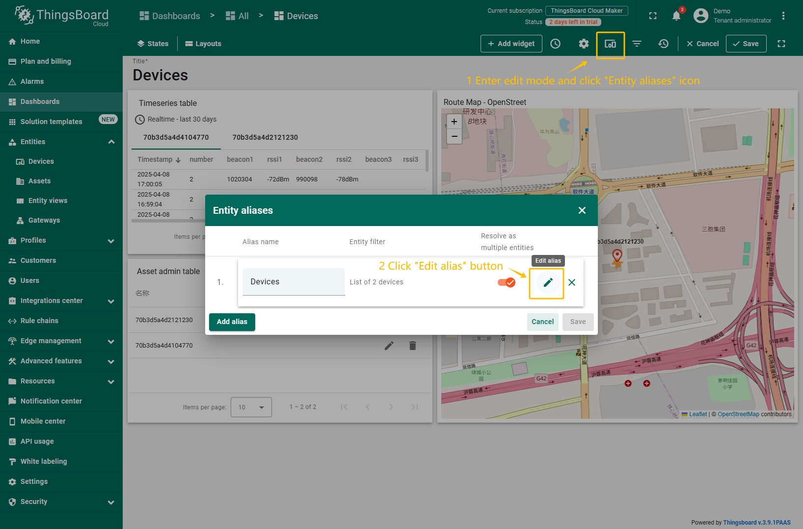The image size is (803, 529).
Task: Open the Items per page dropdown
Action: [251, 407]
